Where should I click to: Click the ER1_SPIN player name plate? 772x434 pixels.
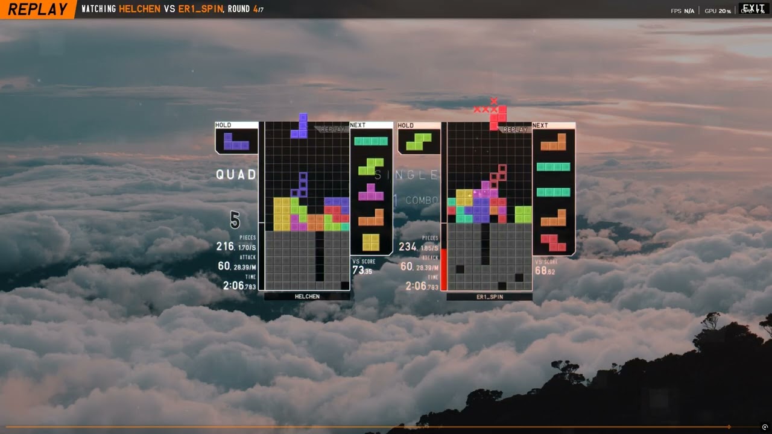(x=489, y=297)
